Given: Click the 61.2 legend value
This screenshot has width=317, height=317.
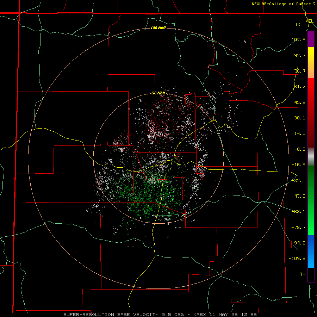Looking at the screenshot, I should click(x=300, y=87).
